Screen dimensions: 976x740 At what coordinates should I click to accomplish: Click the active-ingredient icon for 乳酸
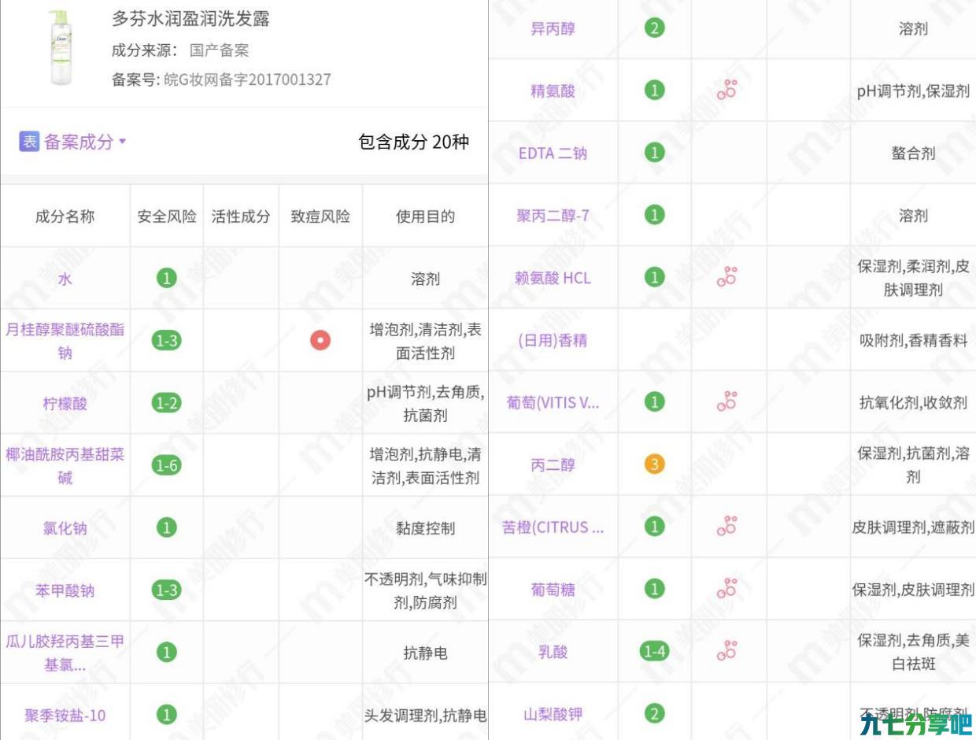click(x=727, y=650)
